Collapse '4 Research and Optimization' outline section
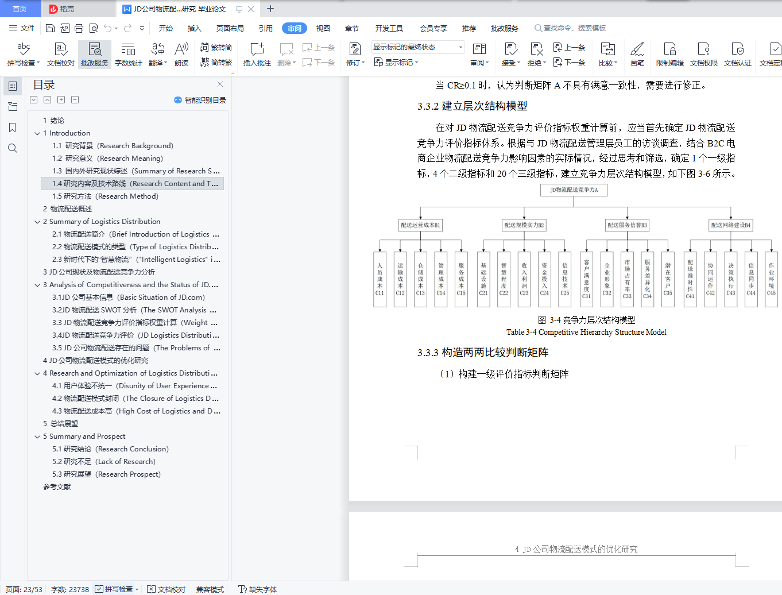Viewport: 782px width, 595px height. (x=37, y=373)
